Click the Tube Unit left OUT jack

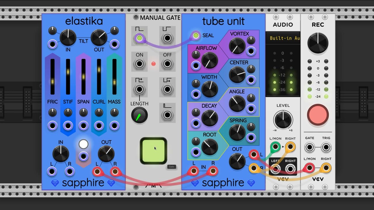(x=254, y=154)
